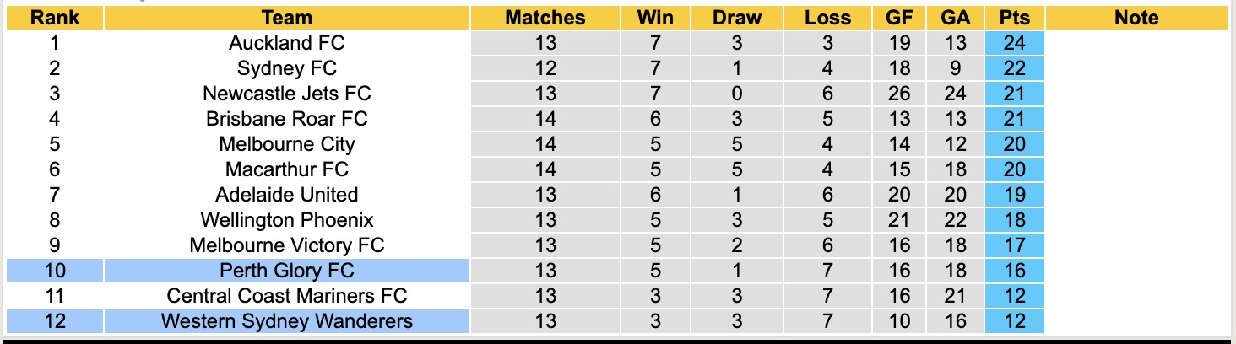
Task: Open the Auckland FC team link
Action: coord(286,43)
